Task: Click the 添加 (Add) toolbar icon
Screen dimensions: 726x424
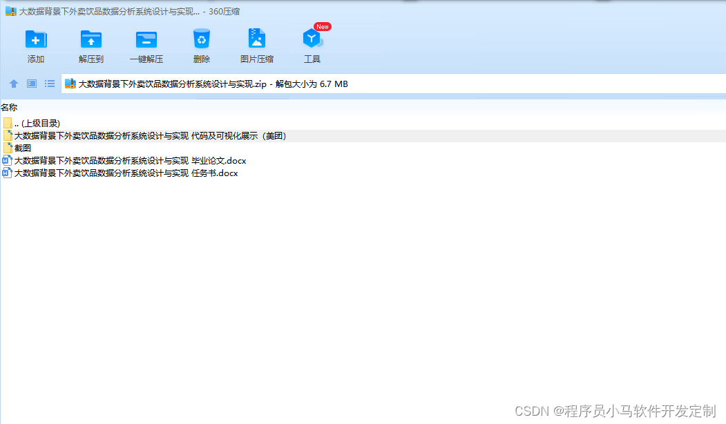Action: click(x=36, y=39)
